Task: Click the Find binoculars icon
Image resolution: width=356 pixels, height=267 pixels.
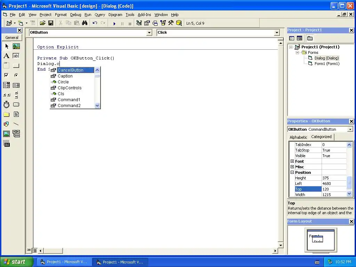Action: (85, 23)
